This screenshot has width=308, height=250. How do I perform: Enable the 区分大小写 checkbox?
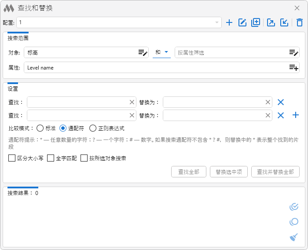tap(12, 158)
